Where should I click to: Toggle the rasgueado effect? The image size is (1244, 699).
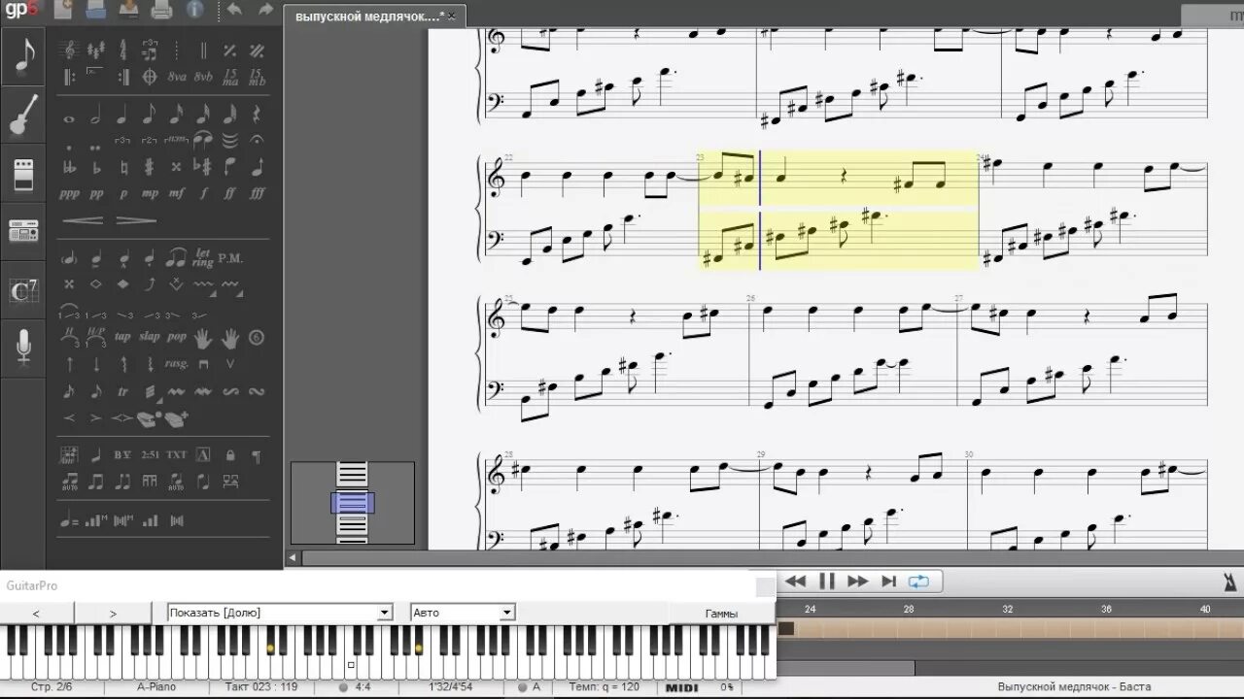(176, 364)
